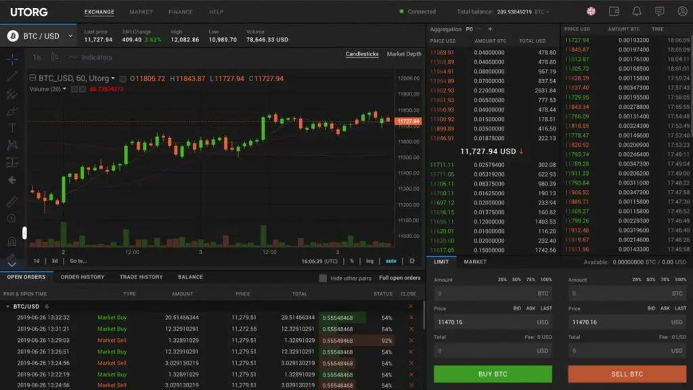This screenshot has width=693, height=390.
Task: Open the chat messages icon
Action: [x=660, y=11]
